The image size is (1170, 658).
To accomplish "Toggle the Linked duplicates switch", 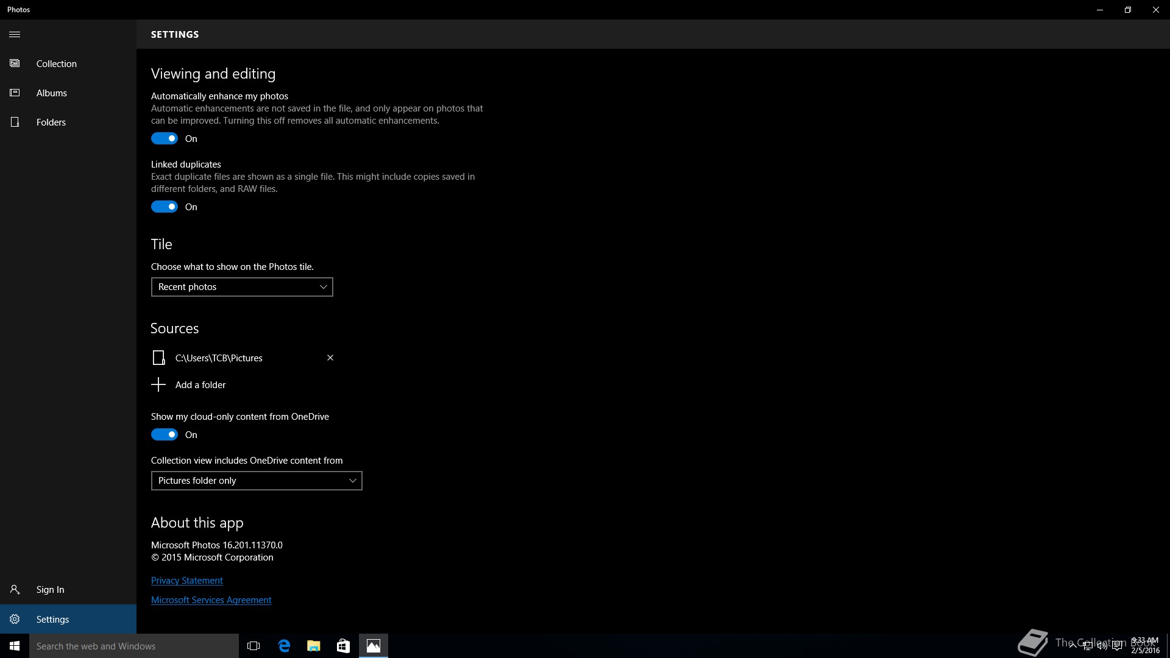I will 165,207.
